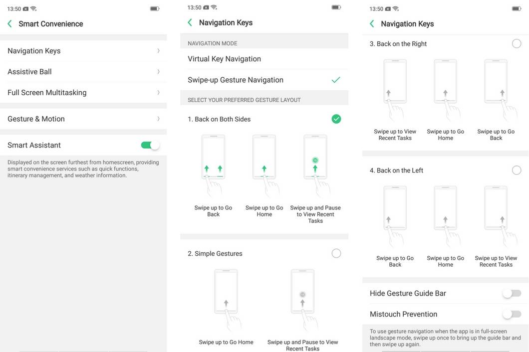Image resolution: width=529 pixels, height=352 pixels.
Task: Select Back on the Right radio
Action: (x=517, y=43)
